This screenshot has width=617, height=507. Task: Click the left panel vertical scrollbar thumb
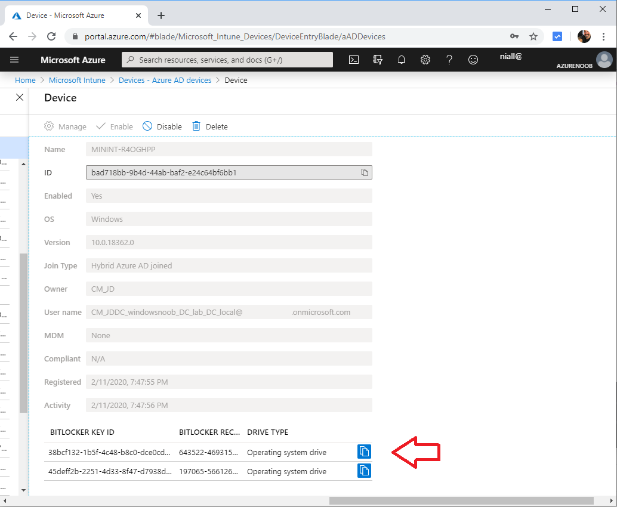24,333
